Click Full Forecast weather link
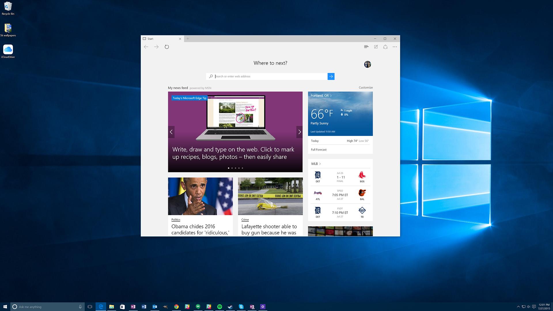Image resolution: width=553 pixels, height=311 pixels. [318, 150]
